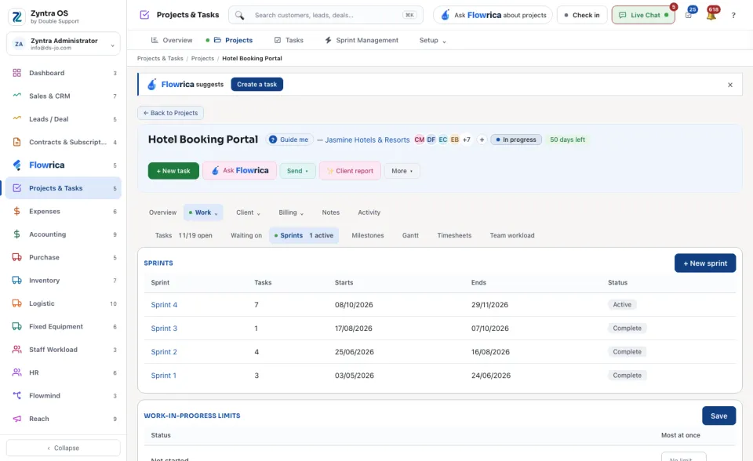Click the help question mark icon
753x461 pixels.
click(733, 16)
